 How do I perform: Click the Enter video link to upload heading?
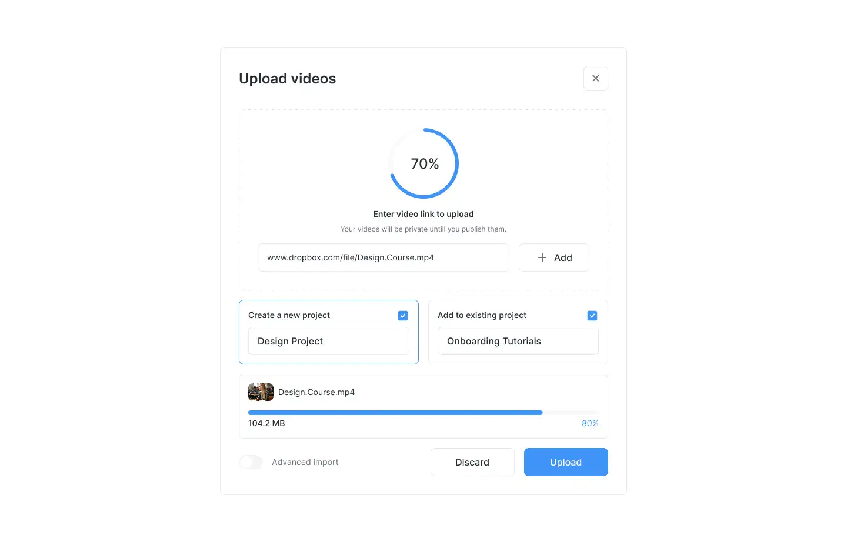pyautogui.click(x=423, y=214)
